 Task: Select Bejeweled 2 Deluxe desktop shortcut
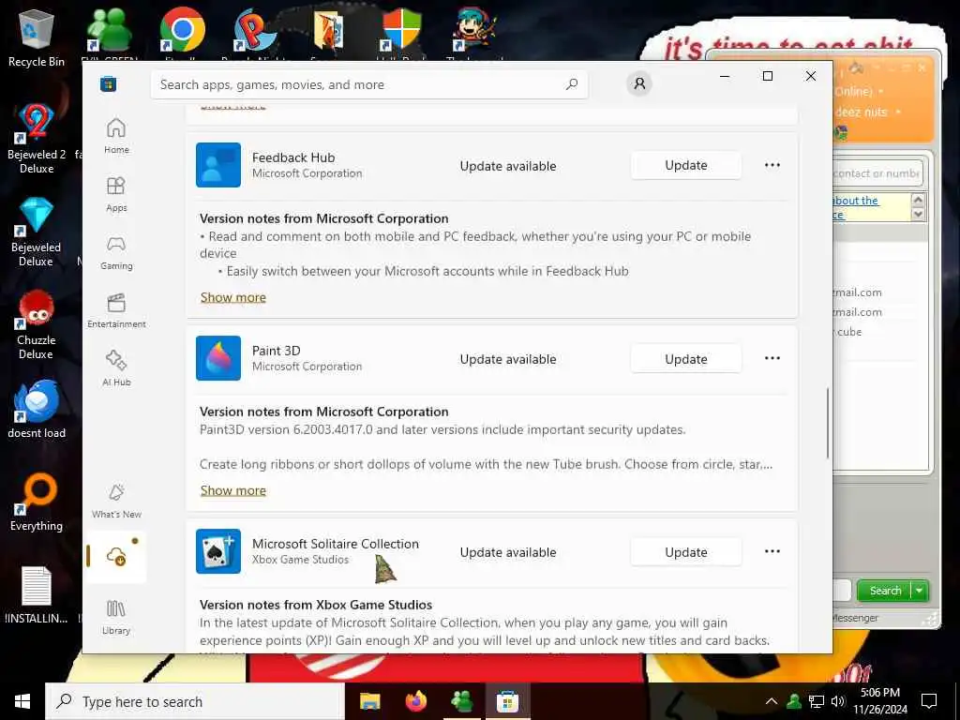click(x=37, y=139)
